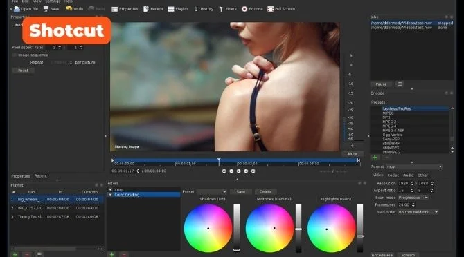Click the Frames/sec stepper arrows
The width and height of the screenshot is (464, 257).
[x=413, y=204]
